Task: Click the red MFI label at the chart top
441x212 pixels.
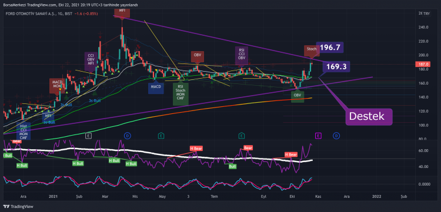Action: [x=122, y=13]
